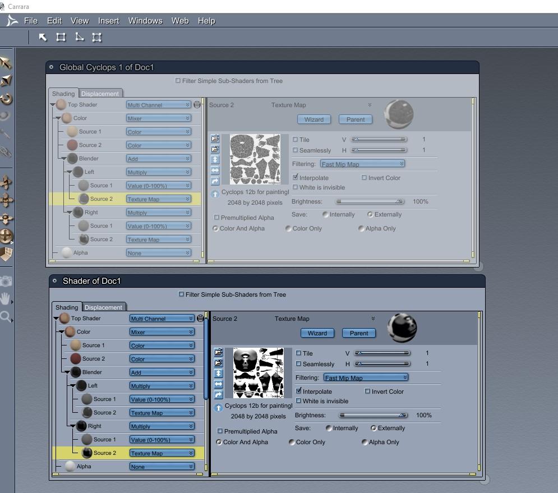Open texture file icon in Shader of Doc1 panel

(219, 352)
